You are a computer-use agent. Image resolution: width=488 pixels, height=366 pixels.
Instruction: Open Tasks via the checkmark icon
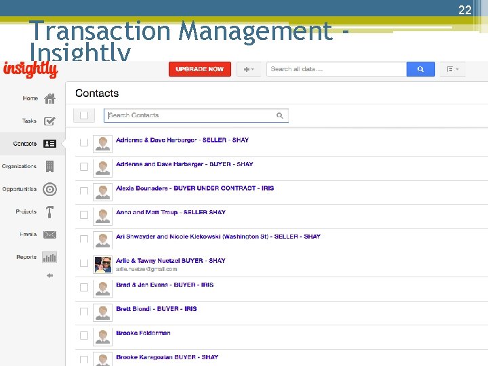click(x=49, y=121)
